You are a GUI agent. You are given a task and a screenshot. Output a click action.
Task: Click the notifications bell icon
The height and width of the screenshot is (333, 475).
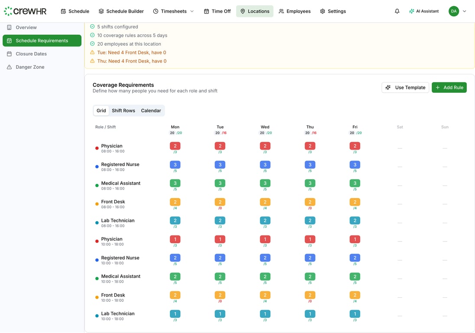coord(397,11)
